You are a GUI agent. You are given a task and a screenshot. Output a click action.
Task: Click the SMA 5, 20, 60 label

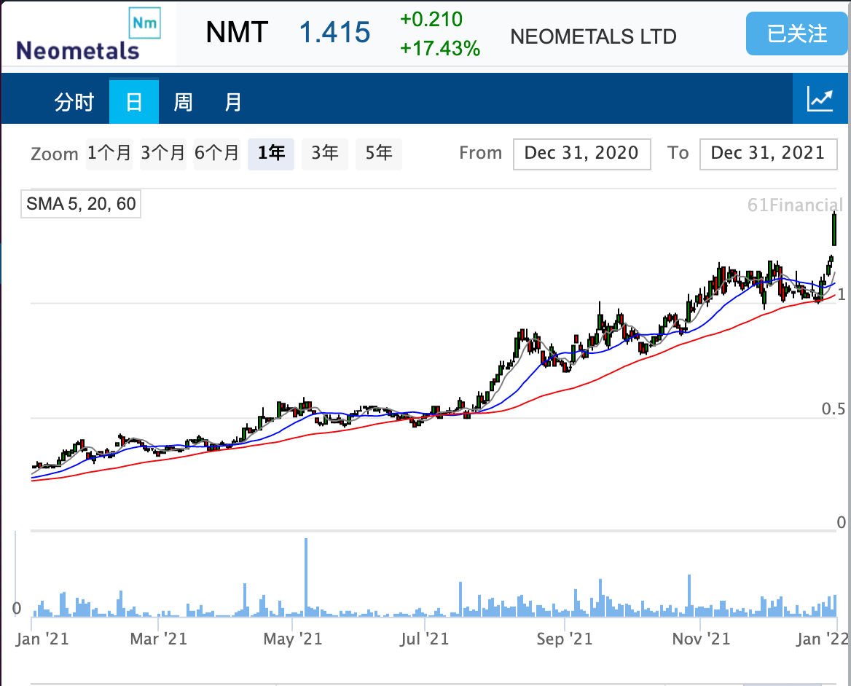coord(81,204)
